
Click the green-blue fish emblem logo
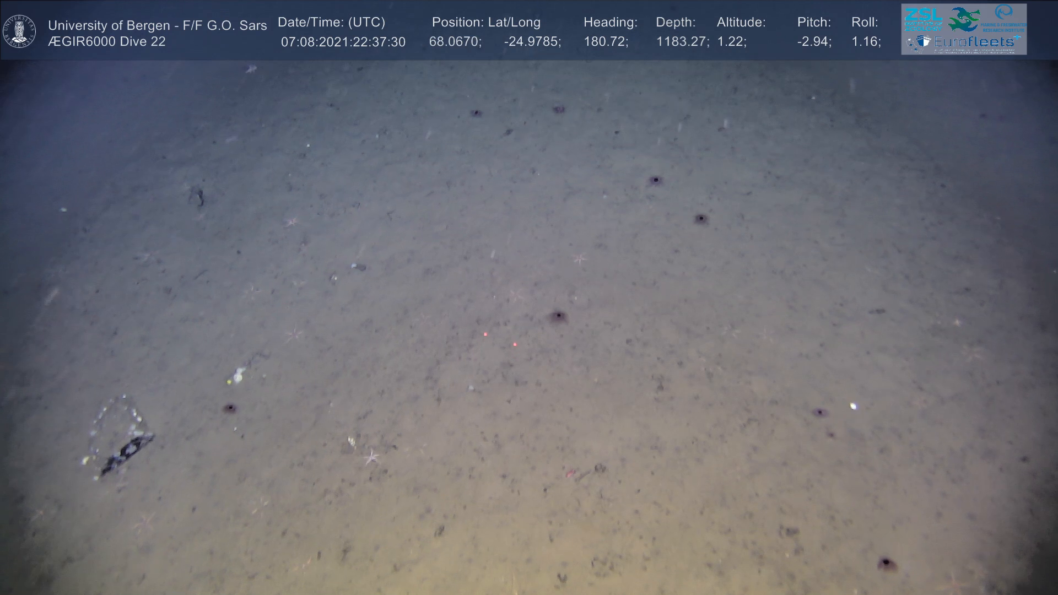964,19
